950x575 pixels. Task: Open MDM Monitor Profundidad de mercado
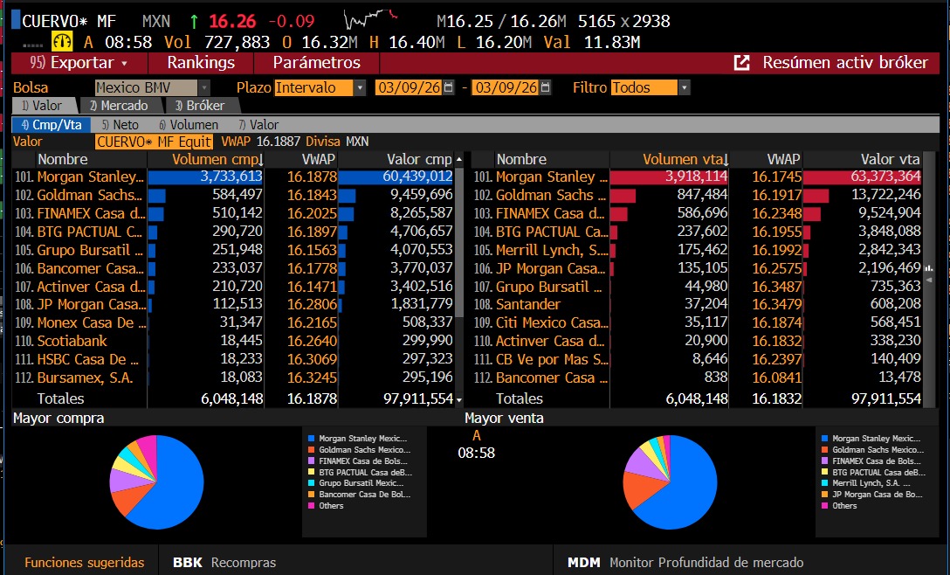(685, 562)
